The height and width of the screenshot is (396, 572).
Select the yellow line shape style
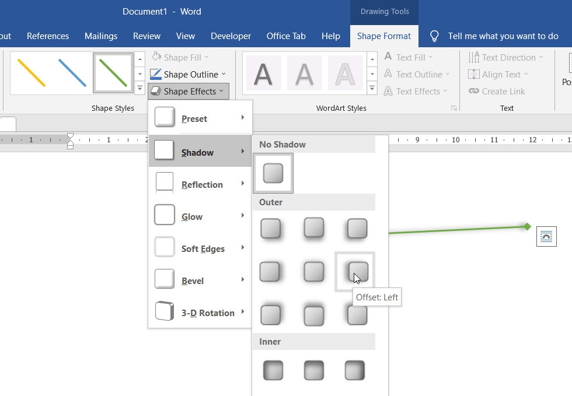pos(32,73)
